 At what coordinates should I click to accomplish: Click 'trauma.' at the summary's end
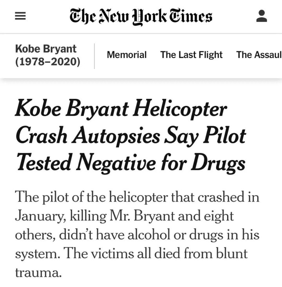tap(38, 272)
